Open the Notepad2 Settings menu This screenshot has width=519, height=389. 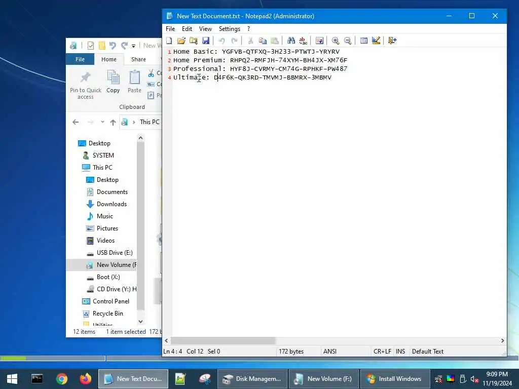tap(230, 29)
